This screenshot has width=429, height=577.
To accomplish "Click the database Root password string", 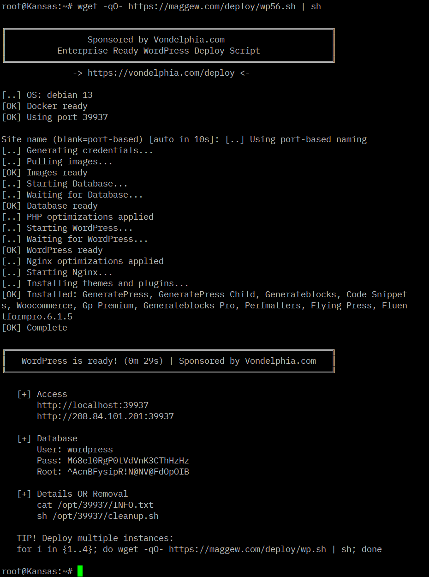I will (x=128, y=472).
